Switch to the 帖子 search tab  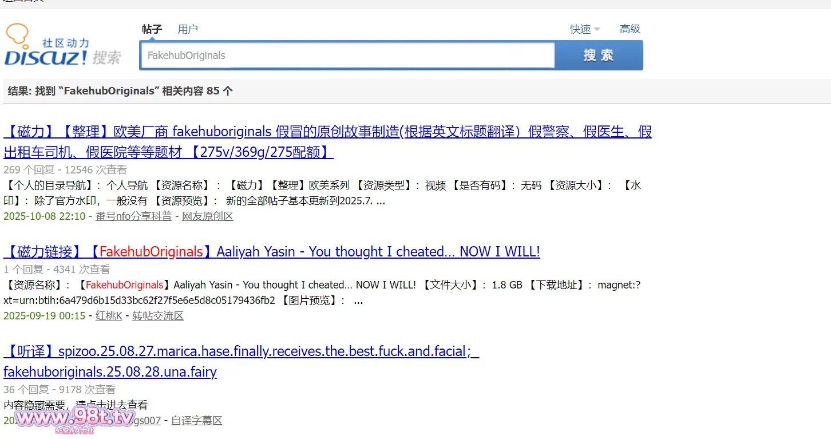coord(152,29)
